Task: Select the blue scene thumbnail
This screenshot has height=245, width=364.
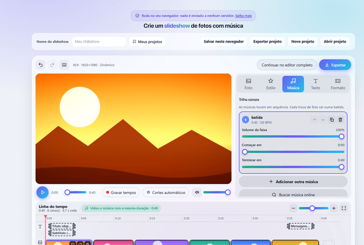Action: coord(250,242)
